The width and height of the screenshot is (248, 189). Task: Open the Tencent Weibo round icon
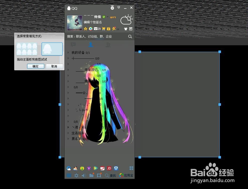(91, 29)
